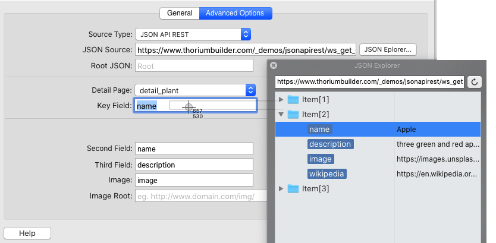Click the Image Root input field
Image resolution: width=496 pixels, height=243 pixels.
[200, 195]
